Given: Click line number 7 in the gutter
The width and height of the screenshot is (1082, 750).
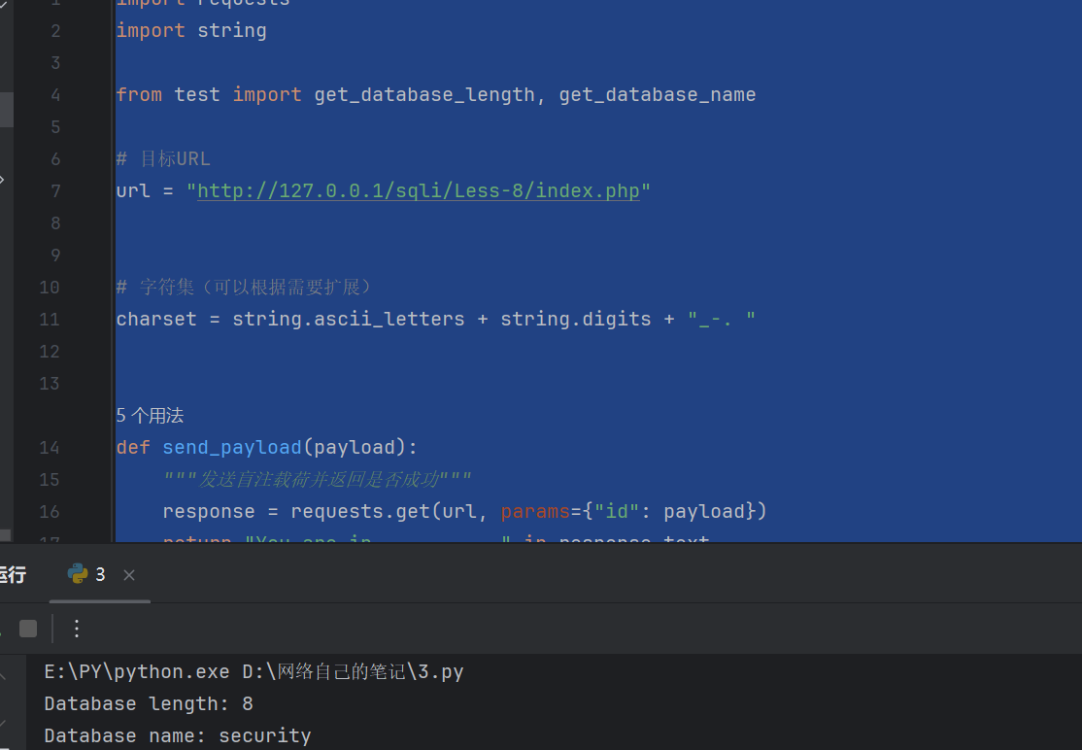Looking at the screenshot, I should pyautogui.click(x=55, y=190).
